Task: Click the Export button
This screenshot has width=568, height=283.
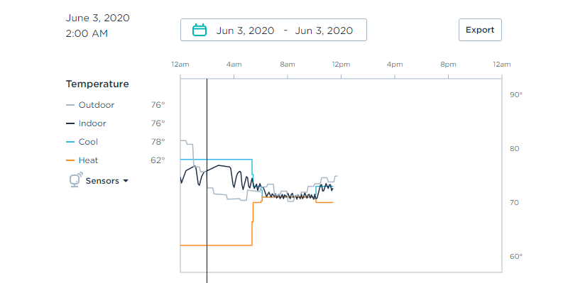Action: pyautogui.click(x=480, y=30)
